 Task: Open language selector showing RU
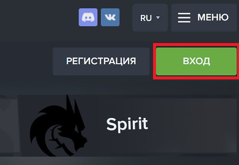point(150,18)
